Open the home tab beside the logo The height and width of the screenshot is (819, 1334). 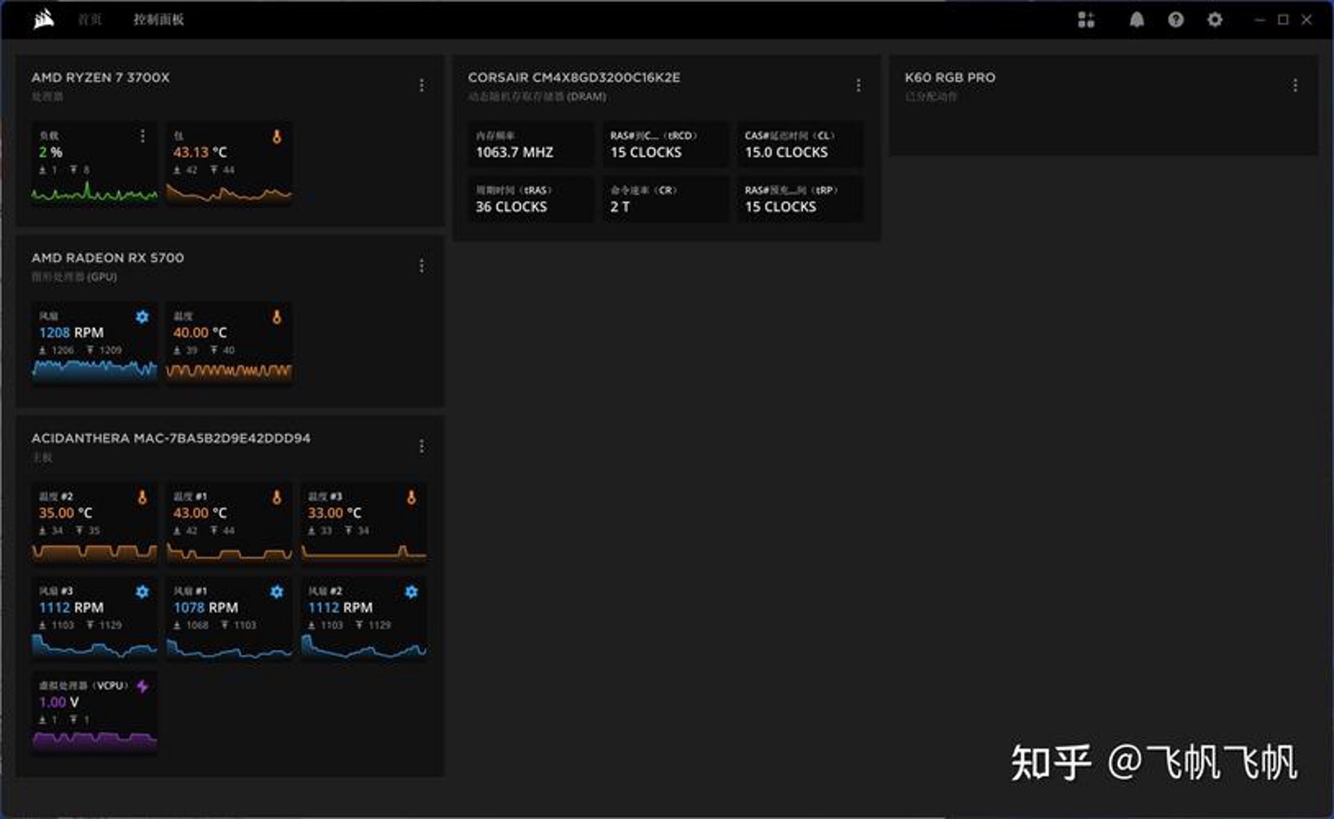(x=90, y=19)
